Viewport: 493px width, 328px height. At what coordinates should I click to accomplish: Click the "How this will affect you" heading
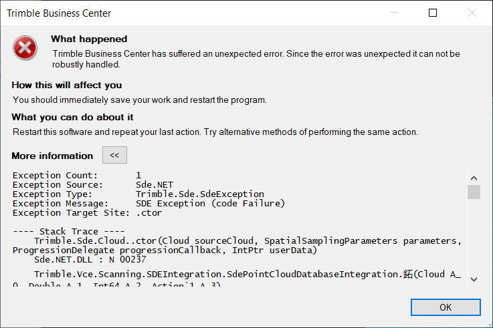click(x=67, y=85)
